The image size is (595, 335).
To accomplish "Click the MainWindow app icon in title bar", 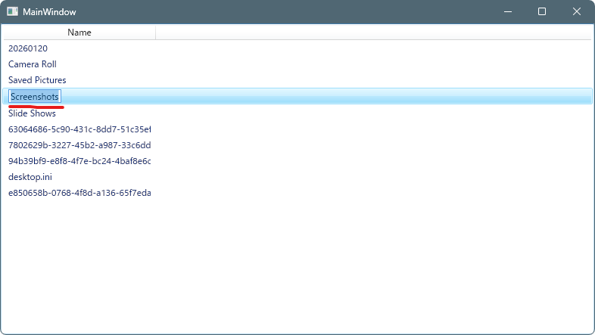I will point(13,12).
